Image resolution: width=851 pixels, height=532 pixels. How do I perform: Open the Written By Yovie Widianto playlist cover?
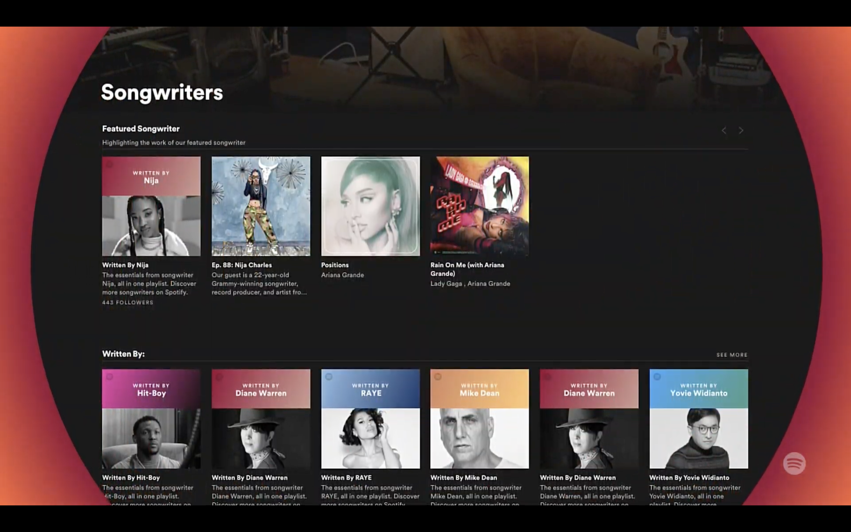coord(699,419)
